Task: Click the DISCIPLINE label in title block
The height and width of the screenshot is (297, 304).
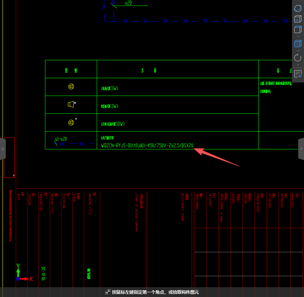Action: tap(64, 201)
